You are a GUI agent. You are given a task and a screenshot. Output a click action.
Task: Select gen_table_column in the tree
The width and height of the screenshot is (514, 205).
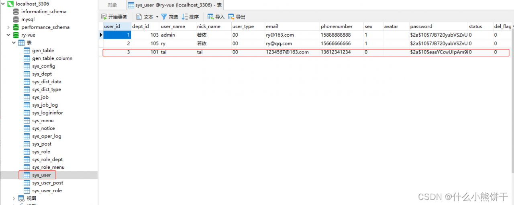click(52, 58)
